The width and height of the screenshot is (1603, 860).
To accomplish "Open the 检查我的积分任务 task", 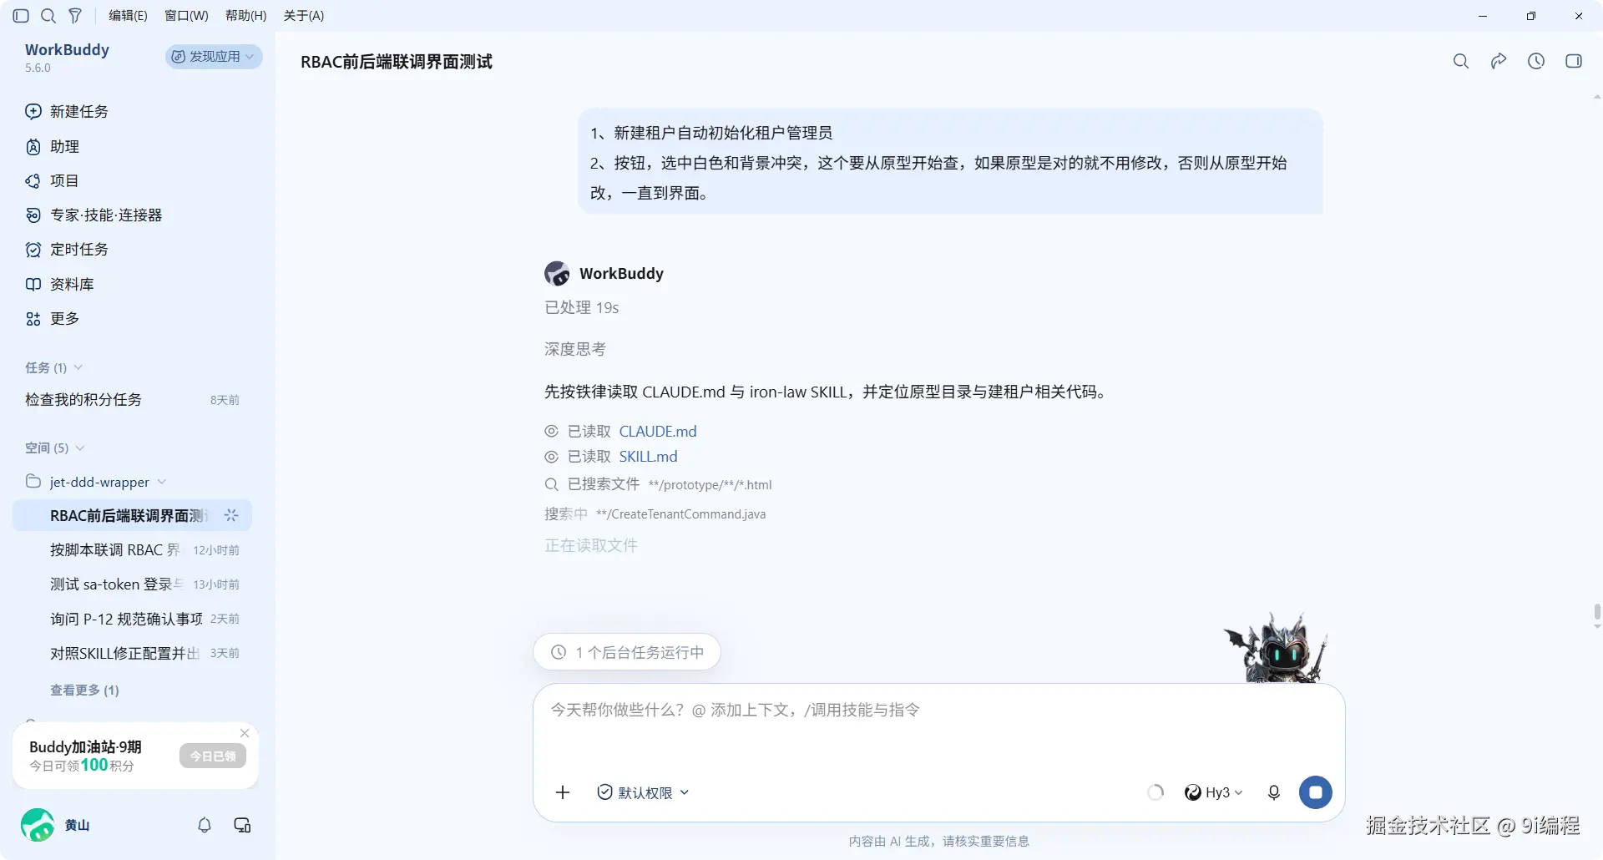I will click(x=132, y=399).
